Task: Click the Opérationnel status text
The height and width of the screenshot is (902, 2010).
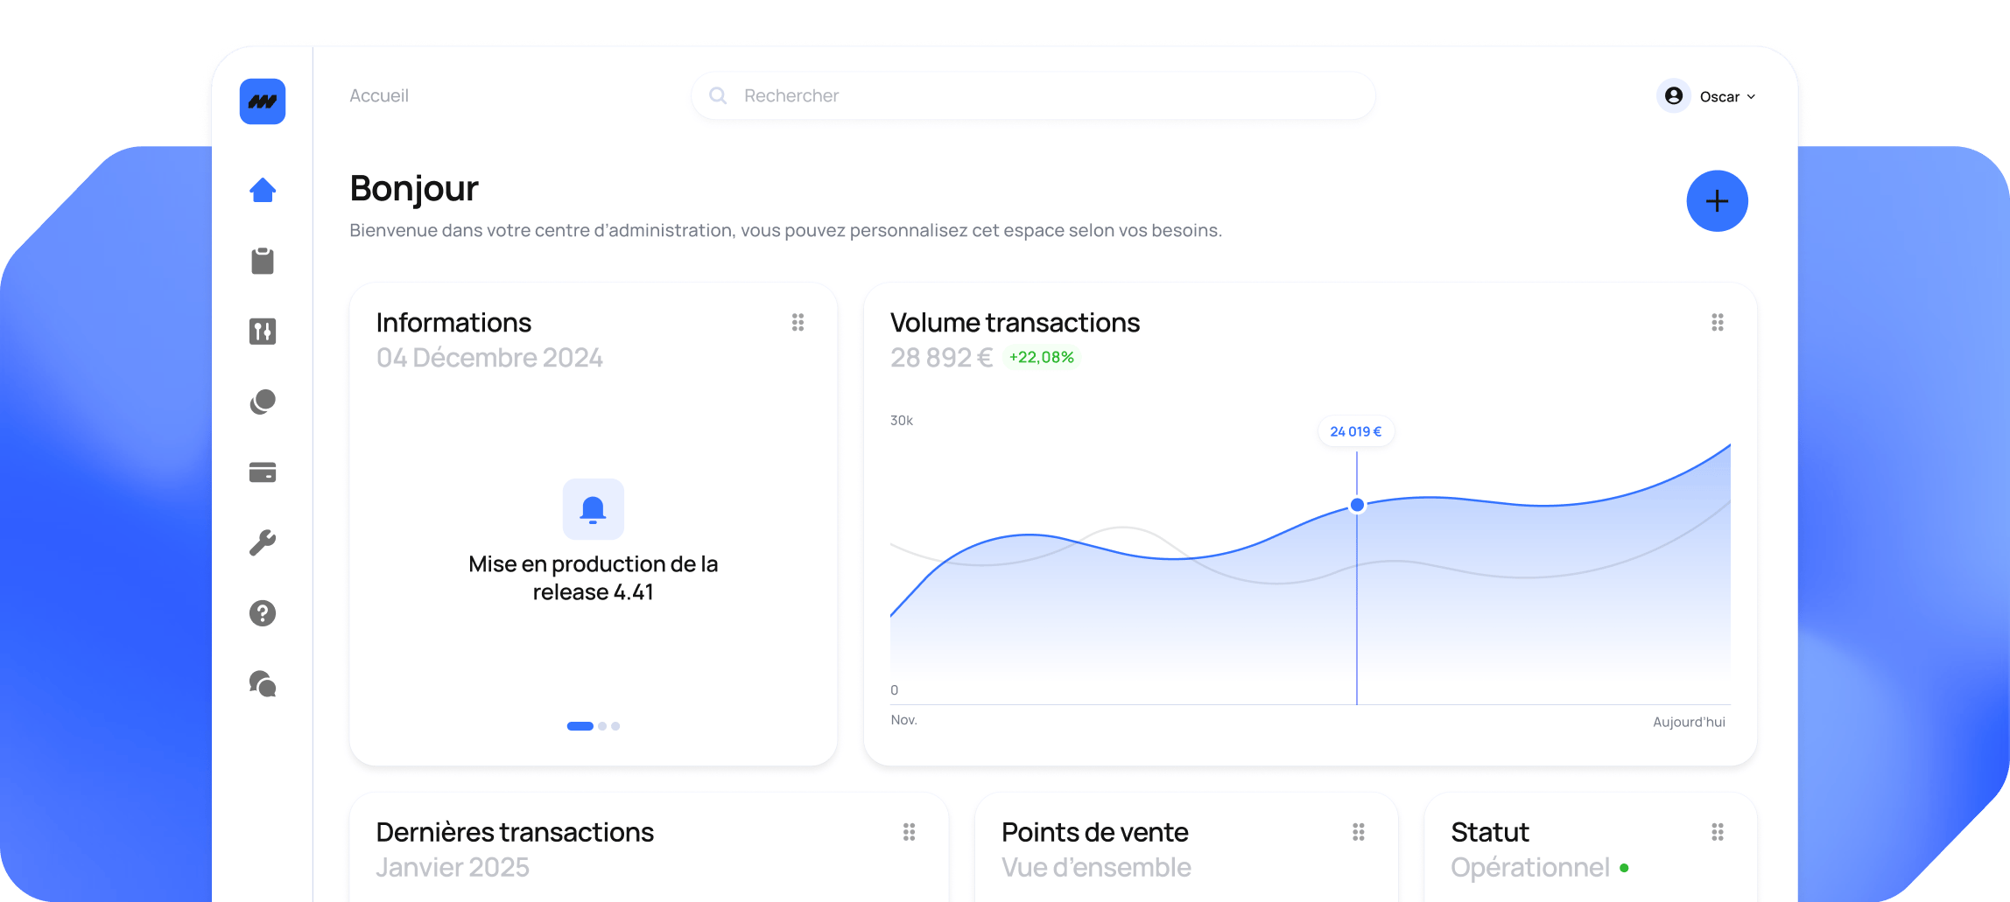Action: pyautogui.click(x=1530, y=867)
